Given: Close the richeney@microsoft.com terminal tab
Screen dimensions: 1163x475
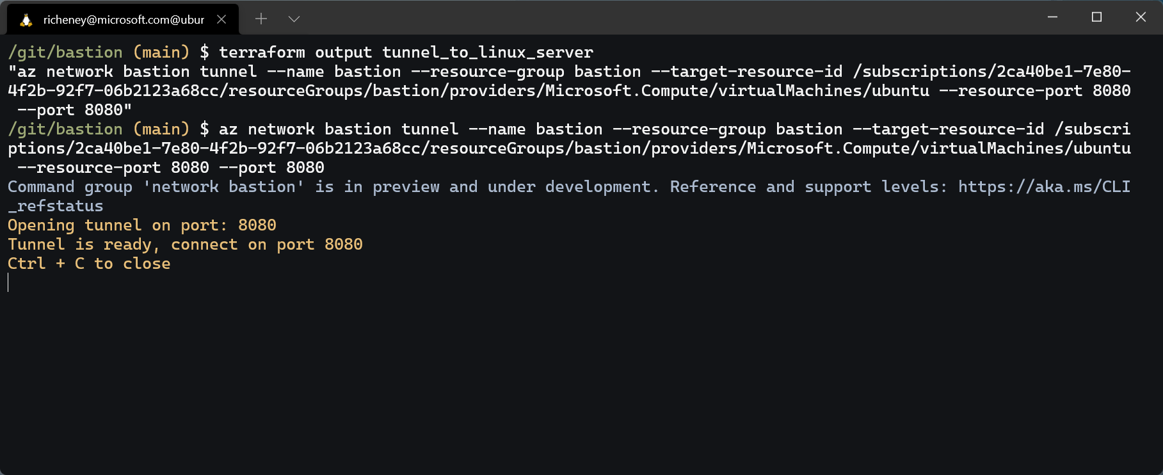Looking at the screenshot, I should click(221, 19).
